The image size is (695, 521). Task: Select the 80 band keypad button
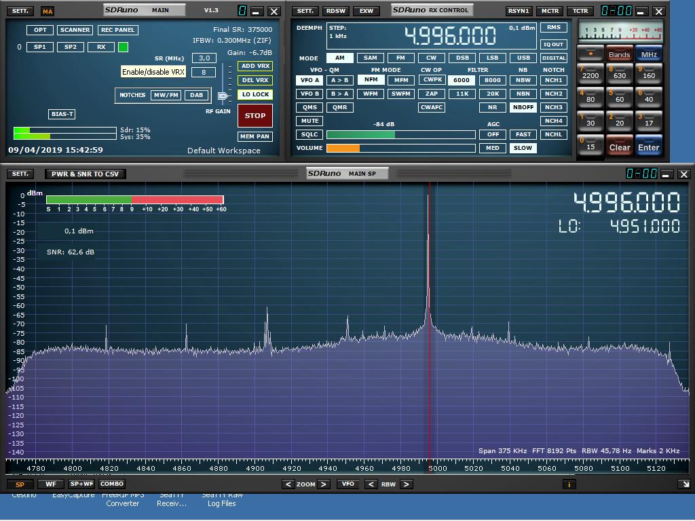pyautogui.click(x=590, y=98)
